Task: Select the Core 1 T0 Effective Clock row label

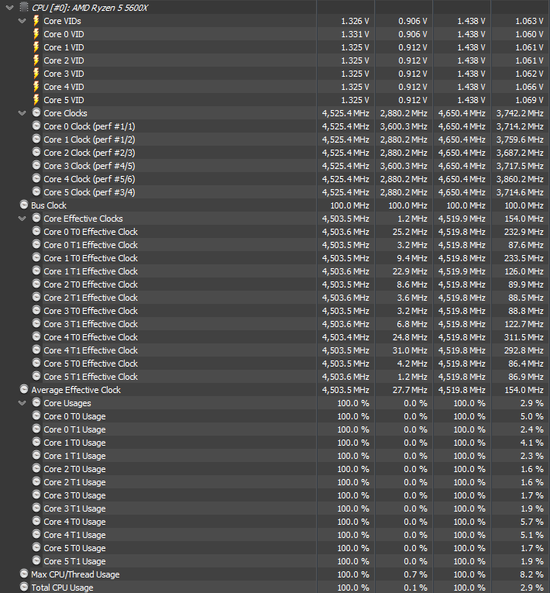Action: (x=91, y=258)
